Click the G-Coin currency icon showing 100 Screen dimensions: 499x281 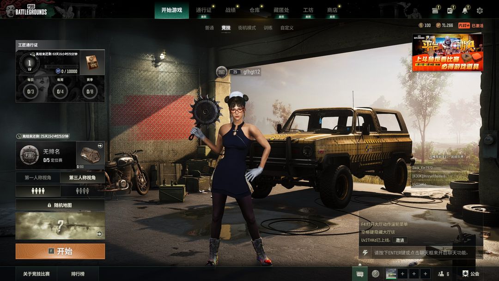421,25
